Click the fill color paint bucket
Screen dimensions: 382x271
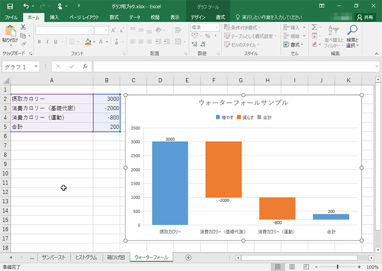pyautogui.click(x=88, y=42)
